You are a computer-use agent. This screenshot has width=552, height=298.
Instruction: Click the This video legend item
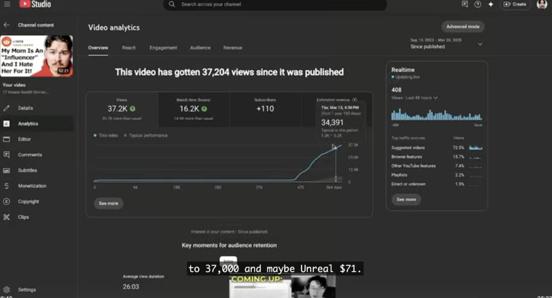(x=106, y=135)
